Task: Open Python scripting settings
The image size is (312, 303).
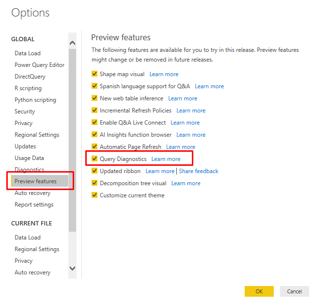Action: [35, 100]
